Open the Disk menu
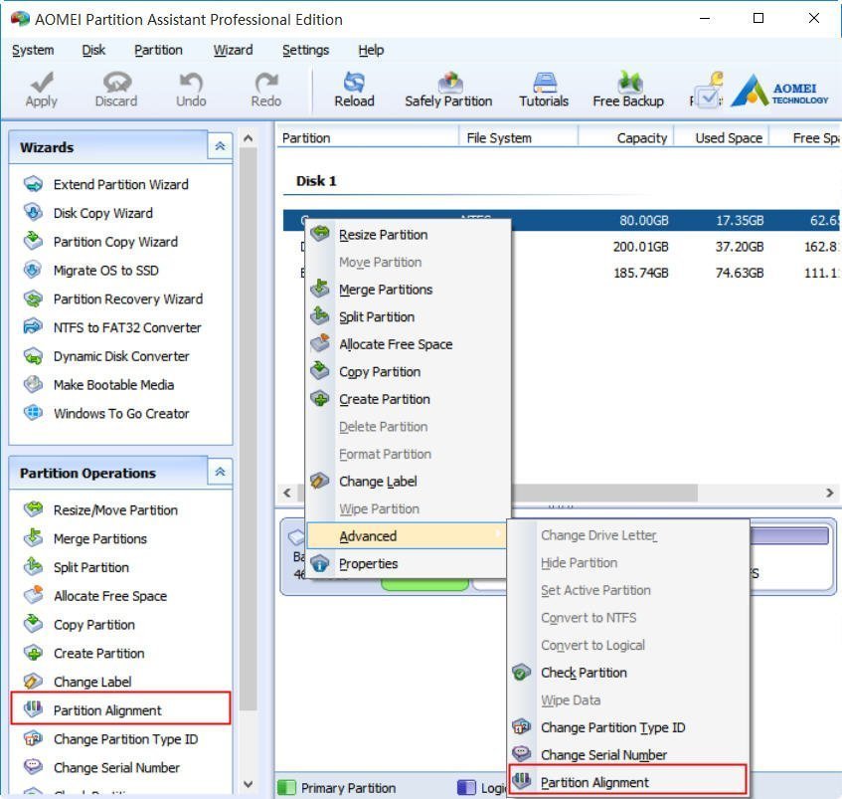The width and height of the screenshot is (842, 799). pos(93,50)
